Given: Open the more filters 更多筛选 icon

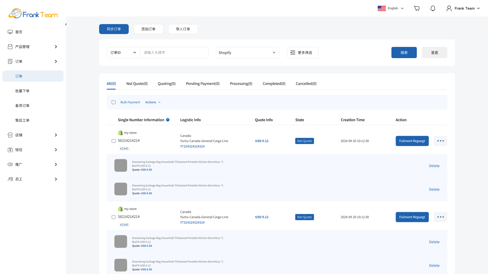Looking at the screenshot, I should coord(293,52).
